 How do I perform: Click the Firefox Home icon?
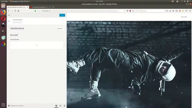coord(18,11)
